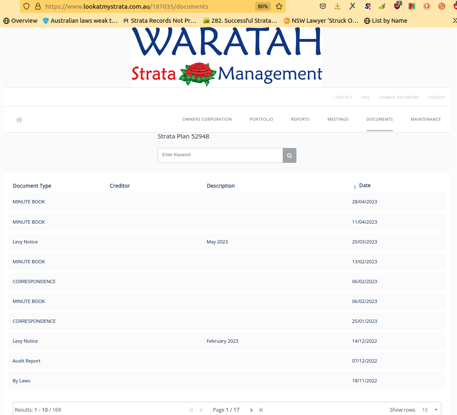Open the Change Password link

[x=398, y=98]
